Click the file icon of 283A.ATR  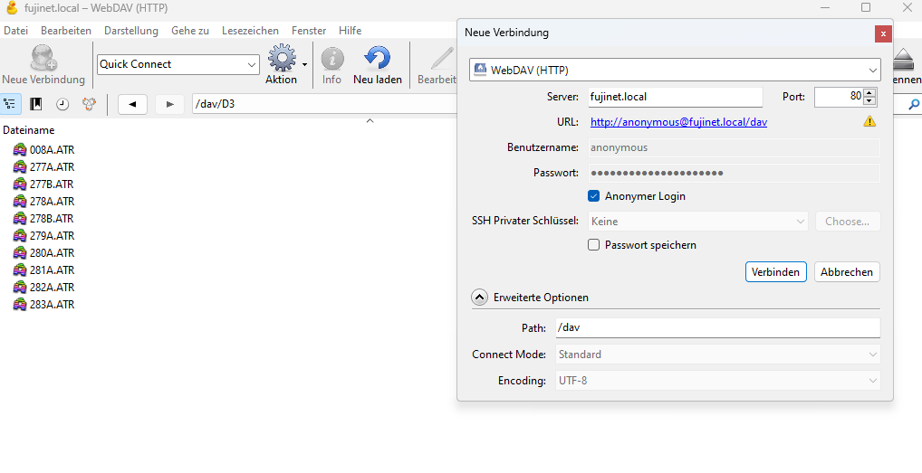[20, 304]
